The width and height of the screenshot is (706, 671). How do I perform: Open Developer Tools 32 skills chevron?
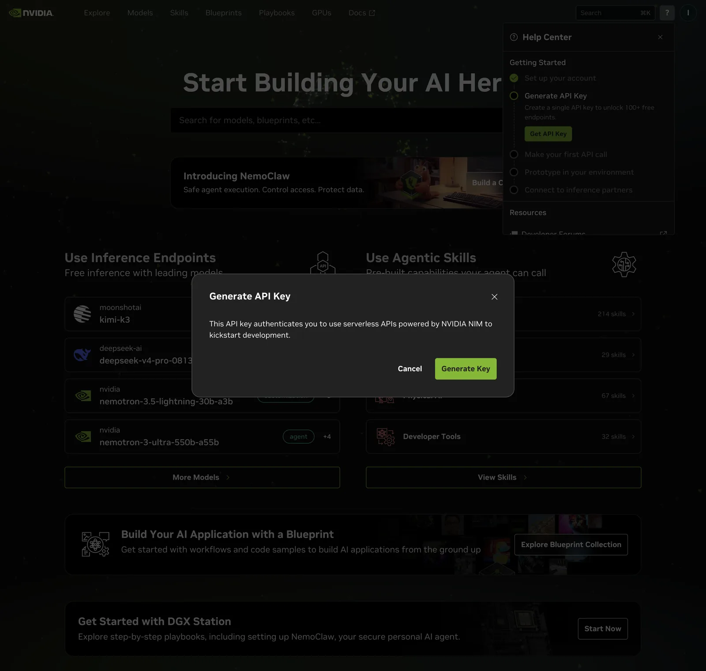click(633, 436)
